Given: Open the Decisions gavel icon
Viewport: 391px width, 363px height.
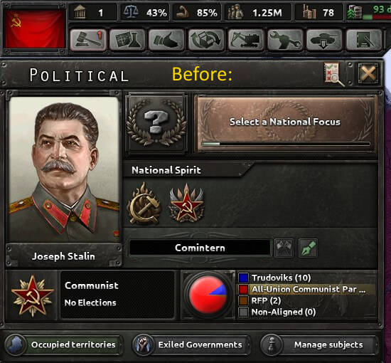Looking at the screenshot, I should pyautogui.click(x=88, y=40).
